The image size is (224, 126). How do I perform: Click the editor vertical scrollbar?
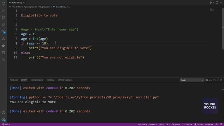223,29
